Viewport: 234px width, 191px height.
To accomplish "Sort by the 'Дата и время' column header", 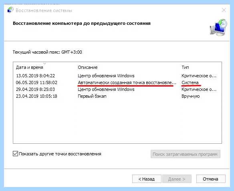I will click(x=30, y=67).
